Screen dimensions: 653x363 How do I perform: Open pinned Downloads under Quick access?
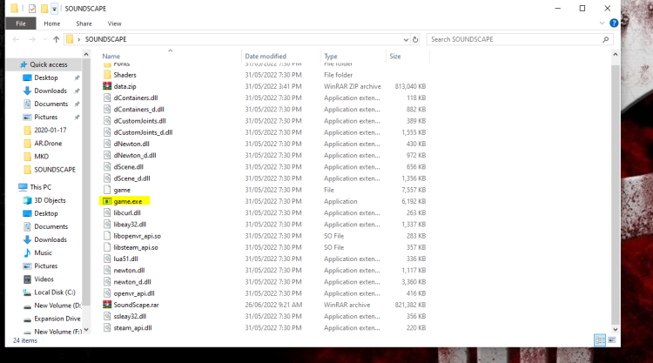(50, 91)
